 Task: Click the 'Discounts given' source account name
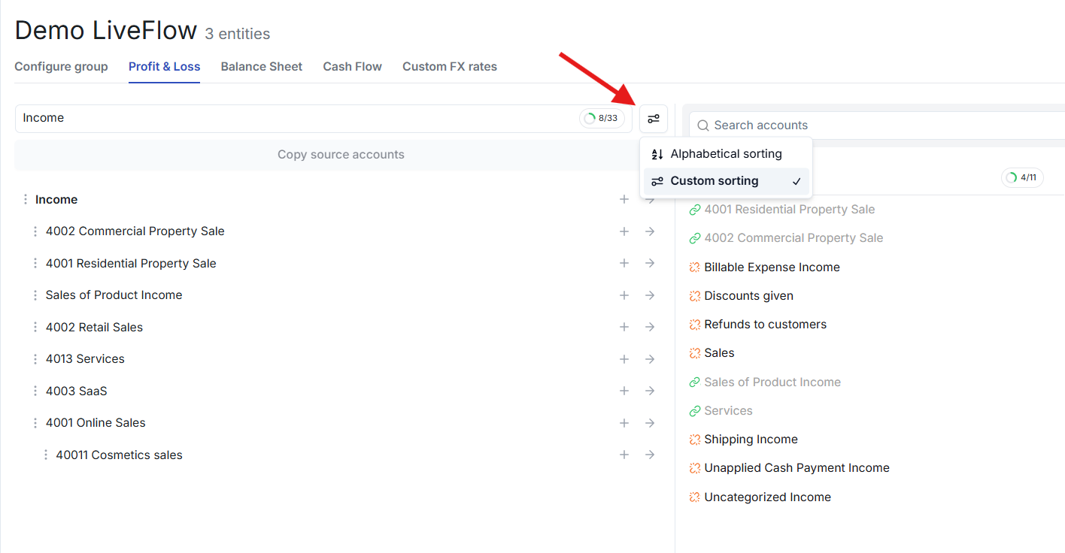pos(749,296)
